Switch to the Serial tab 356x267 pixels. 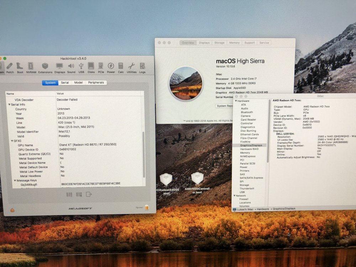point(65,83)
